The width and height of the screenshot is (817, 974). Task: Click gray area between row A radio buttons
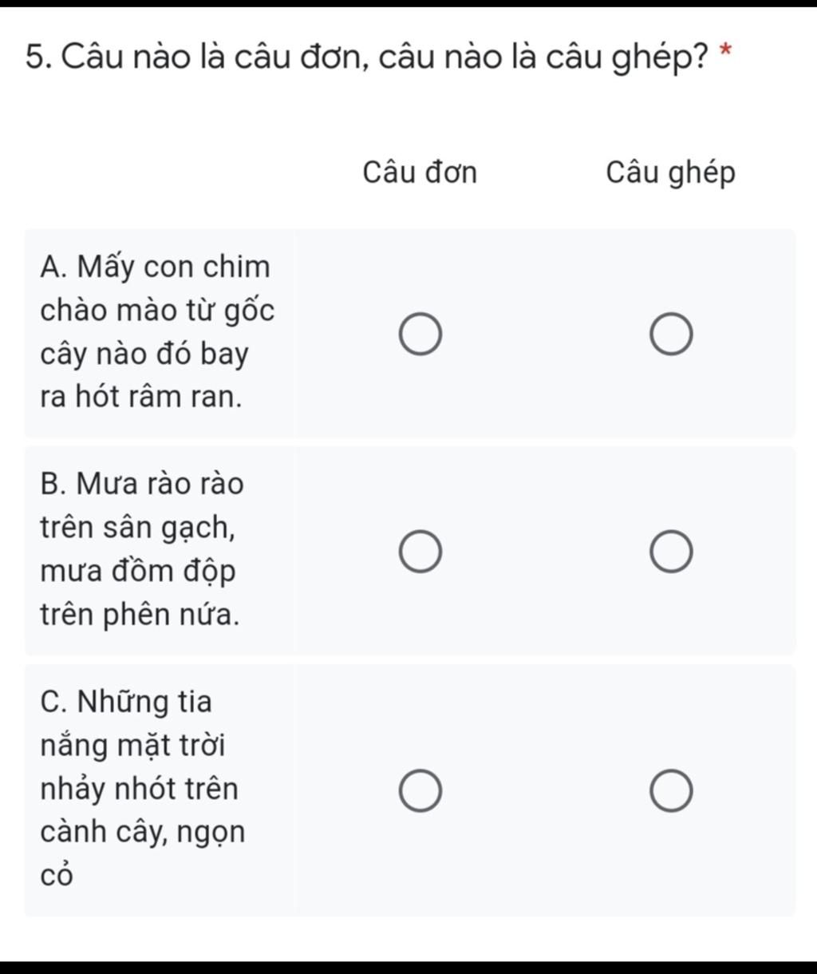tap(546, 334)
